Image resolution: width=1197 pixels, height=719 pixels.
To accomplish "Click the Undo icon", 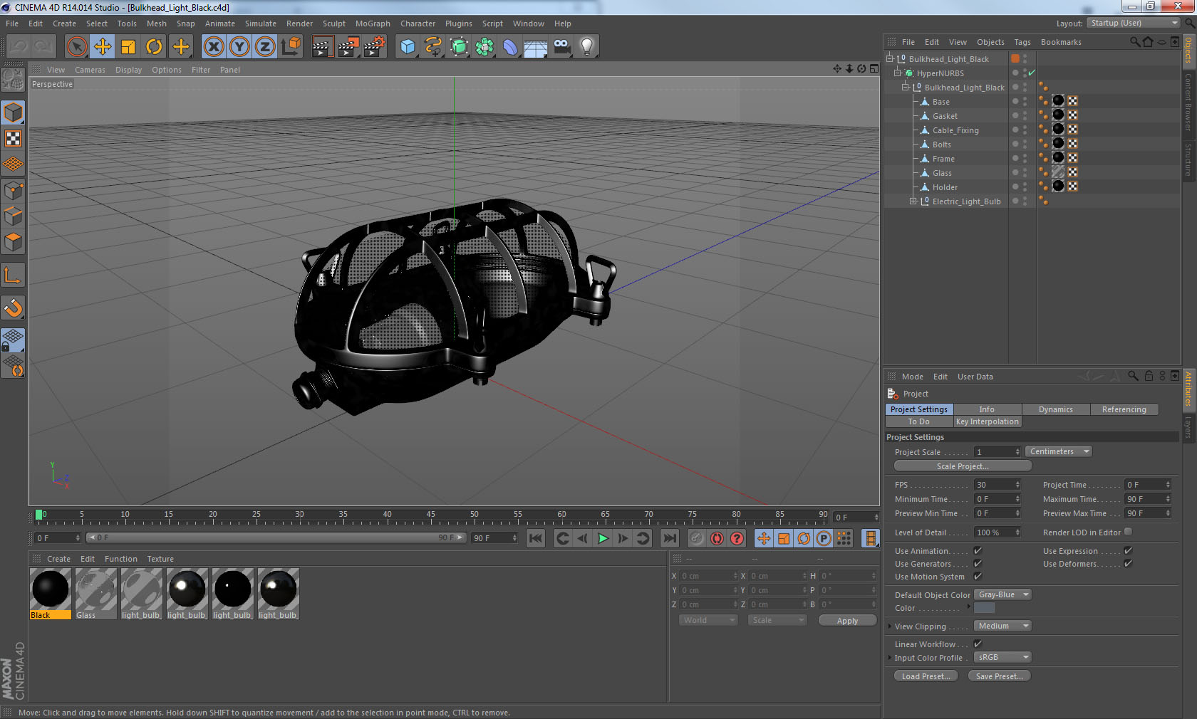I will pyautogui.click(x=19, y=47).
